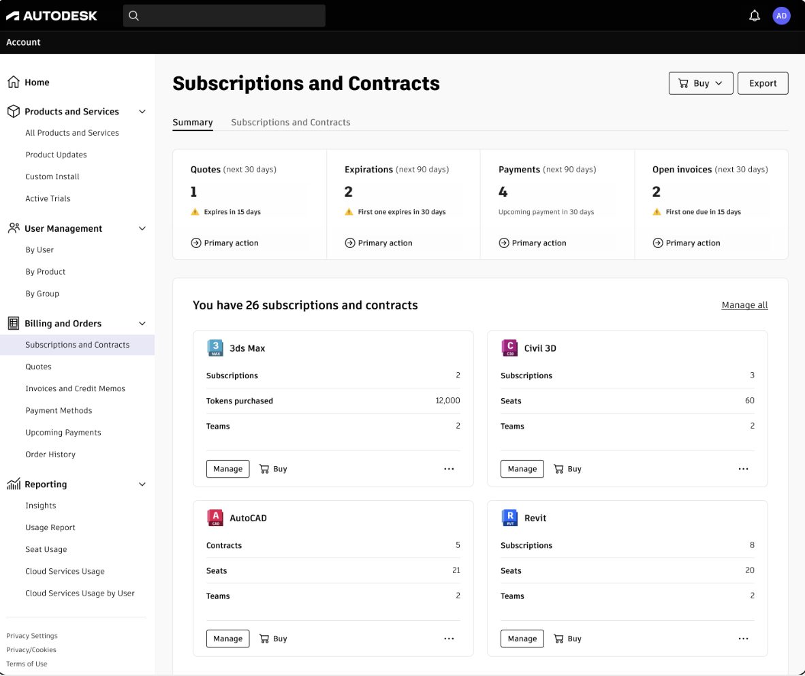The image size is (805, 676).
Task: Select the Reporting chart icon
Action: pyautogui.click(x=14, y=484)
